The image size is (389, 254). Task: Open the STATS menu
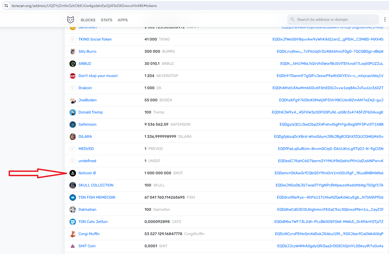click(107, 20)
